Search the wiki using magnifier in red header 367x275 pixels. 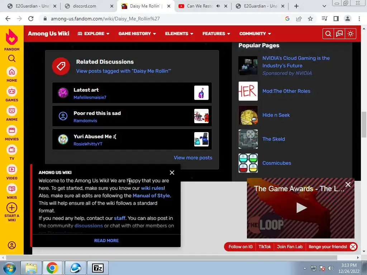pos(328,34)
